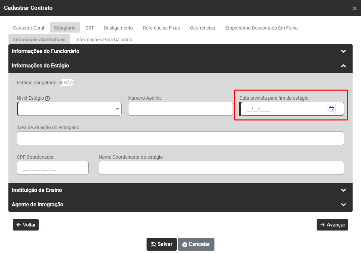Open the Empréstimo Descontado Em Folha tab
361x253 pixels.
tap(261, 28)
